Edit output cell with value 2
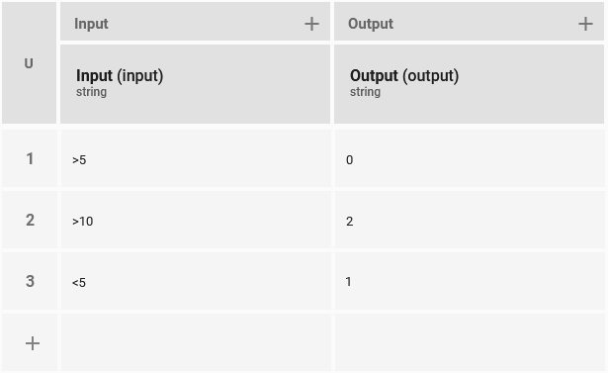The height and width of the screenshot is (373, 608). pos(470,220)
